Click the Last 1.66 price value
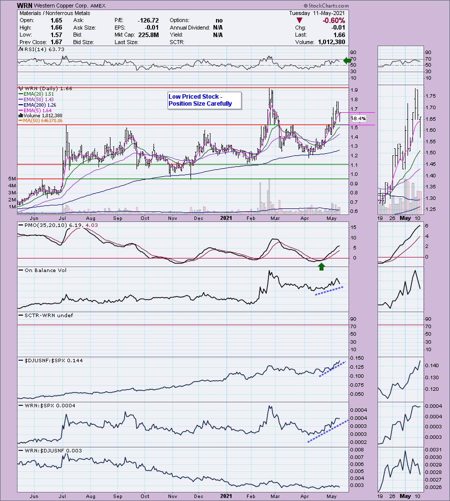 point(339,35)
